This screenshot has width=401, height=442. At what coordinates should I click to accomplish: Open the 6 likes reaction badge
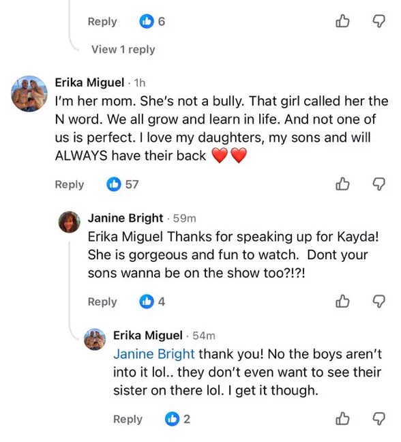point(153,21)
